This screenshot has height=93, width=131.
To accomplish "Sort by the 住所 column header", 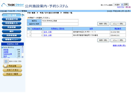I will (91, 29).
